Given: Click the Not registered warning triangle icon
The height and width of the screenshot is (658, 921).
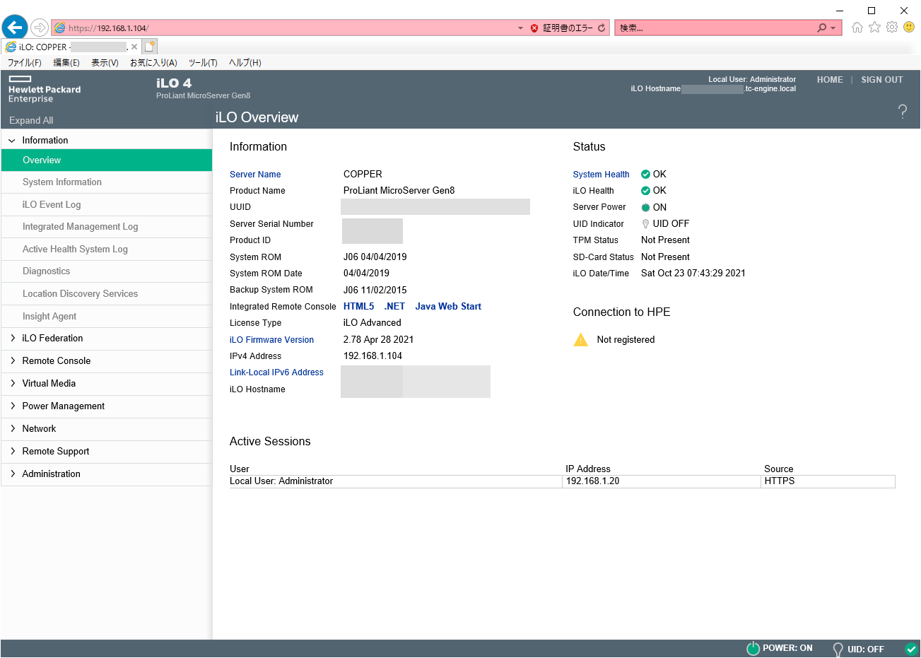Looking at the screenshot, I should (580, 340).
